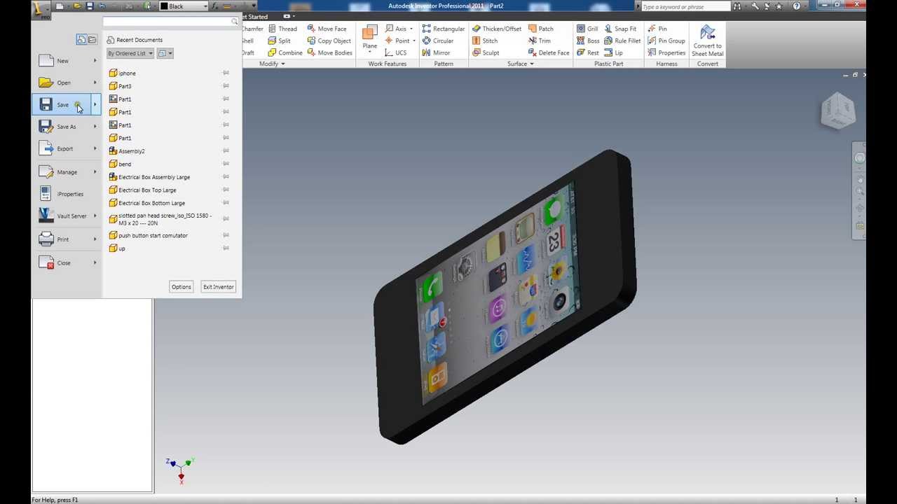Select the Sculpt tool
Viewport: 897px width, 504px height.
coord(485,52)
